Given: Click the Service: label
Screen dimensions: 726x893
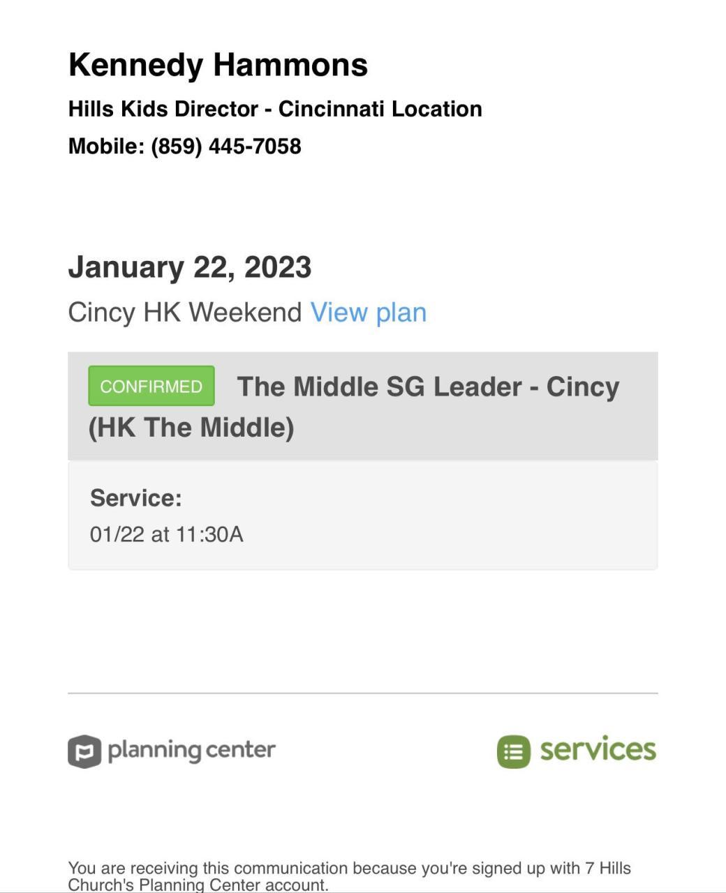Looking at the screenshot, I should point(136,498).
